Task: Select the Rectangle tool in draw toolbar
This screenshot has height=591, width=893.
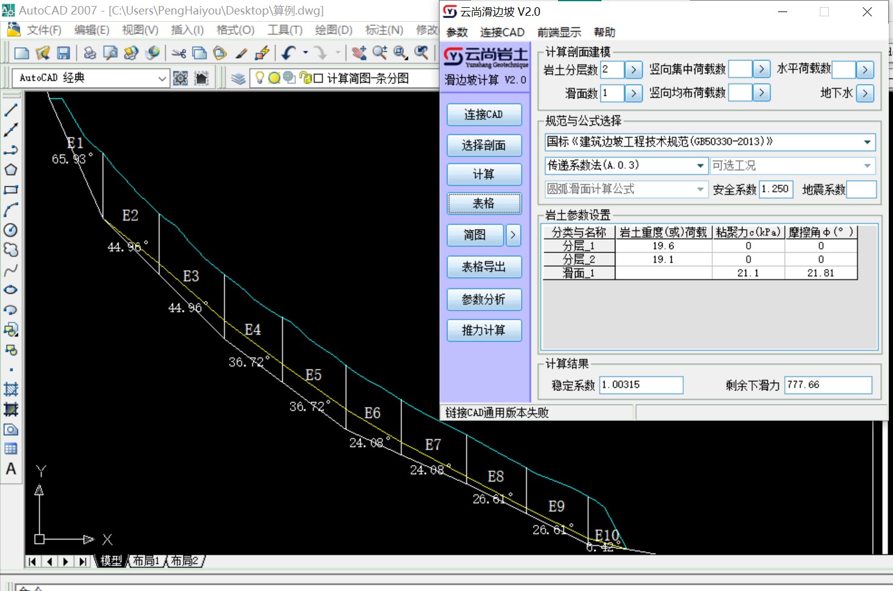Action: click(x=11, y=190)
